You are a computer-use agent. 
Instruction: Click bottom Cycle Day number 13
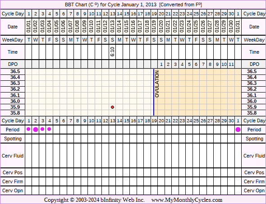[112, 121]
